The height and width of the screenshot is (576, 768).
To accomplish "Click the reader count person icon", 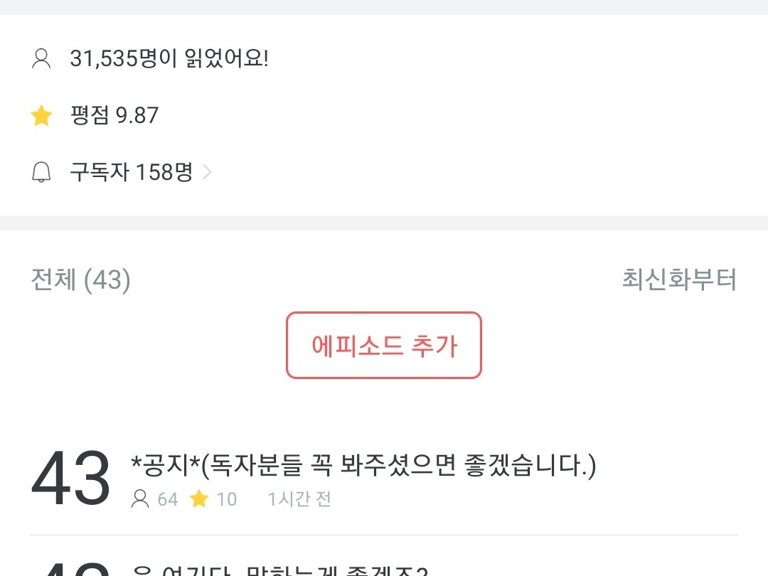I will pos(42,58).
